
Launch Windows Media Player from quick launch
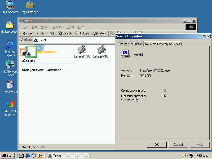click(x=40, y=156)
